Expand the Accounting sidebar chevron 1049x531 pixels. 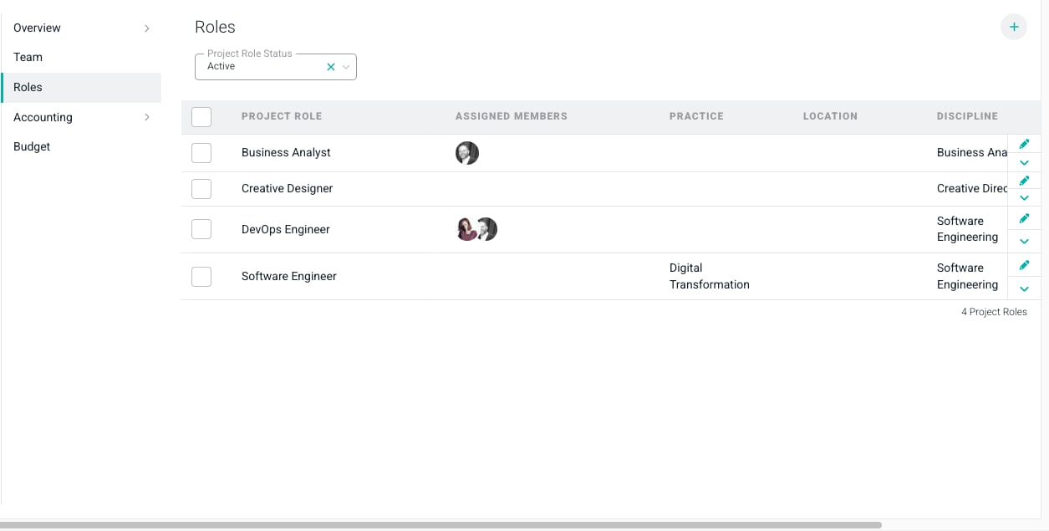[x=147, y=117]
